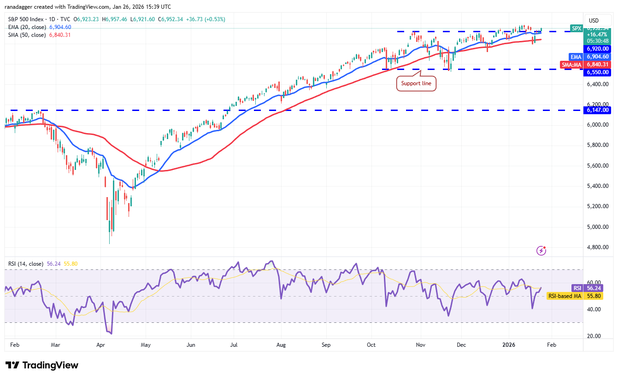
Task: Click the Support line callout label
Action: tap(416, 83)
